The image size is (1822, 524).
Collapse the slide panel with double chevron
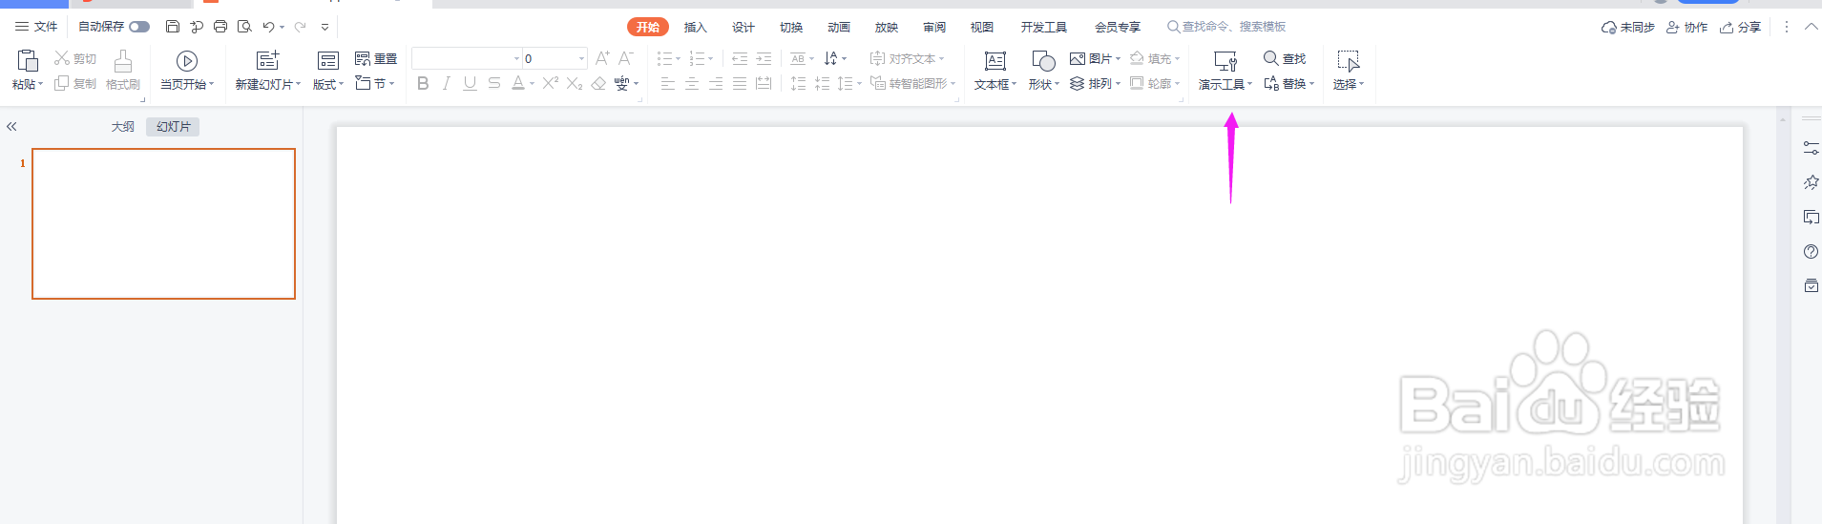click(11, 127)
